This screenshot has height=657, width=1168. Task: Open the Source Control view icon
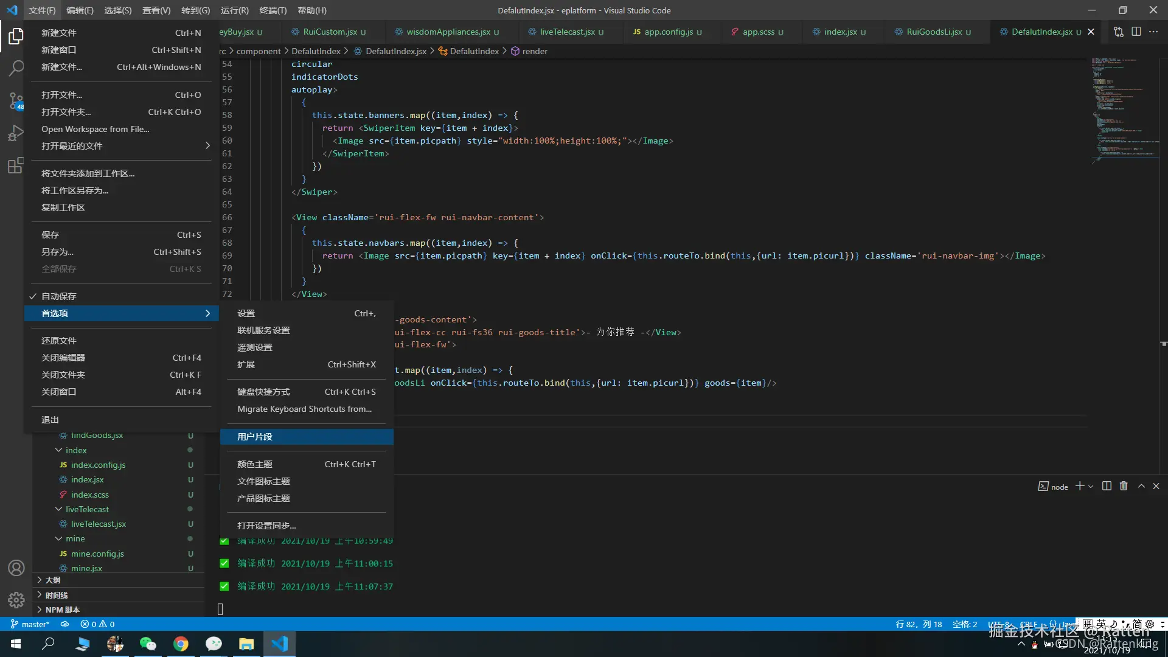pos(16,101)
